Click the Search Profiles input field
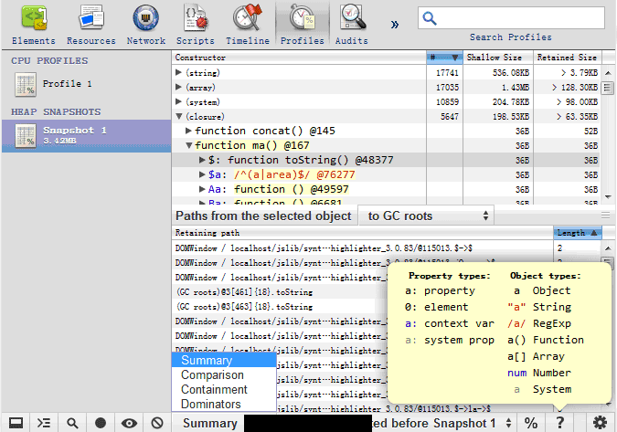The image size is (617, 432). pos(511,18)
